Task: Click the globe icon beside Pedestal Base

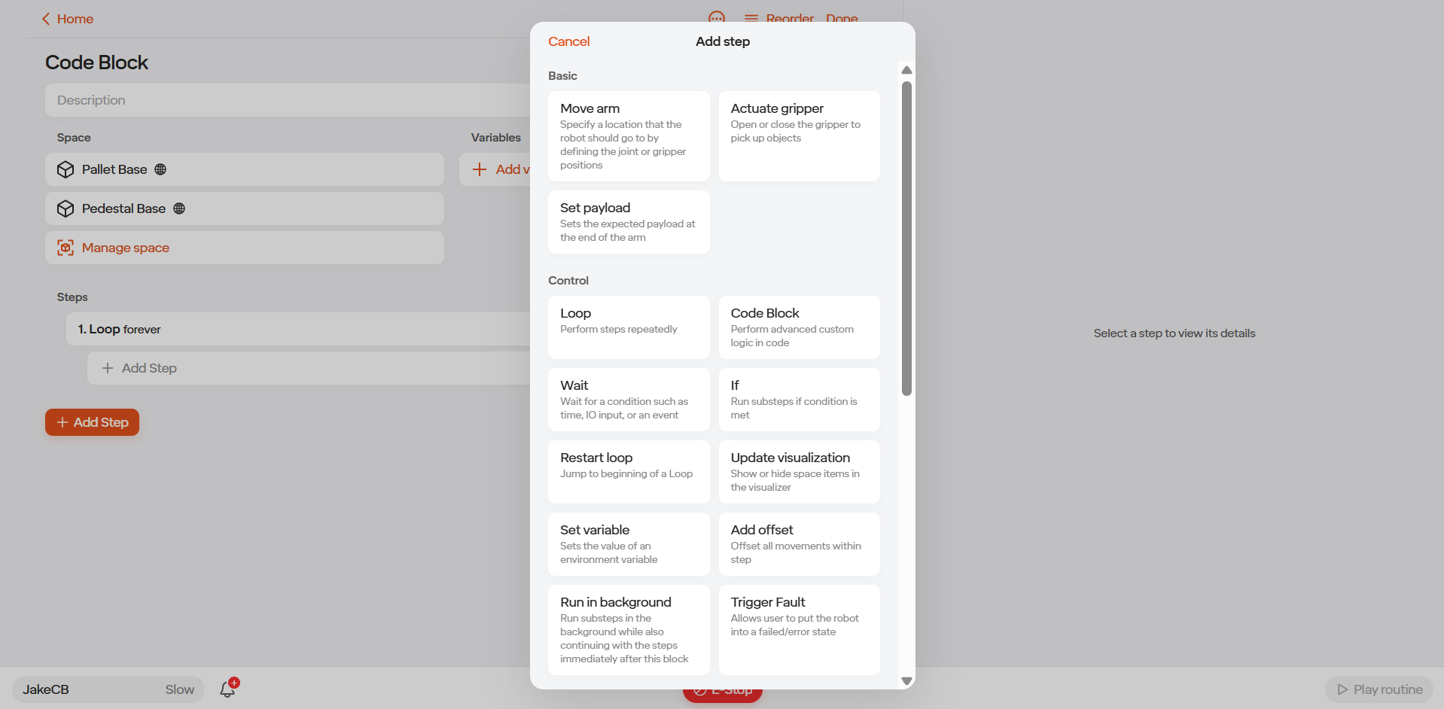Action: (x=179, y=208)
